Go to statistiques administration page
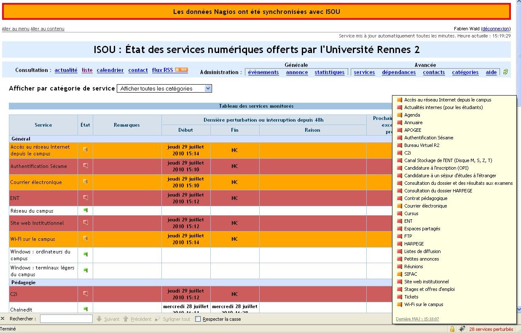 point(329,72)
